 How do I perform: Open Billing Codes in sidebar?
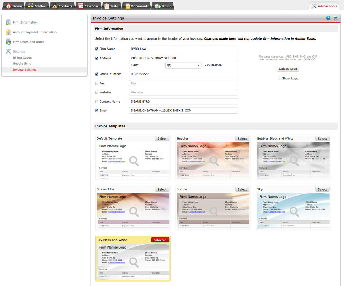[22, 58]
